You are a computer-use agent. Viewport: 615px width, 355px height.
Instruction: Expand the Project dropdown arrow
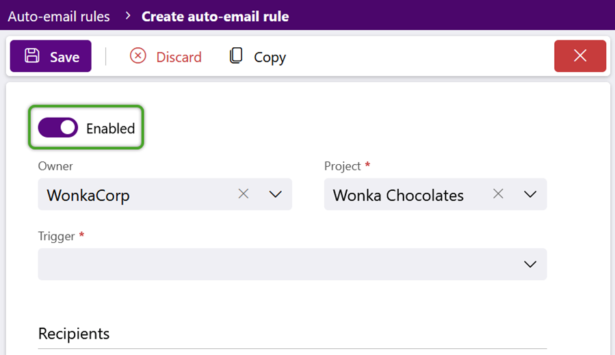point(530,194)
